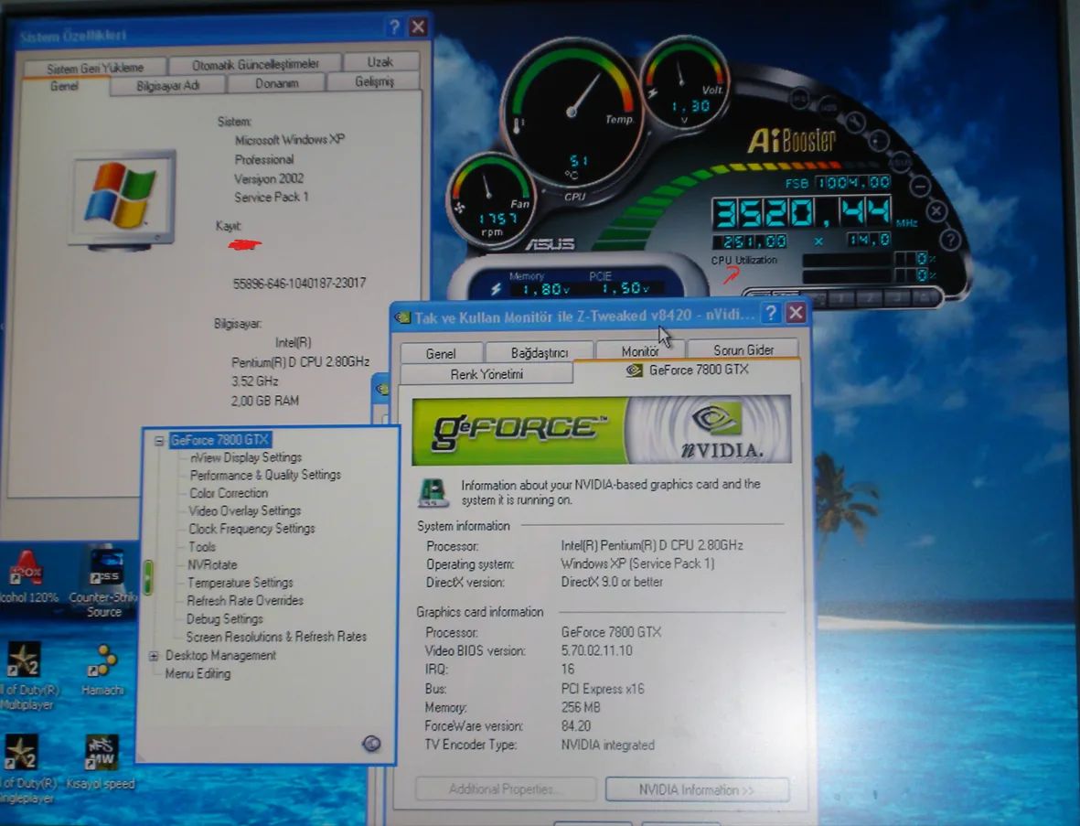Open Debug Settings
Viewport: 1080px width, 826px height.
pos(225,619)
